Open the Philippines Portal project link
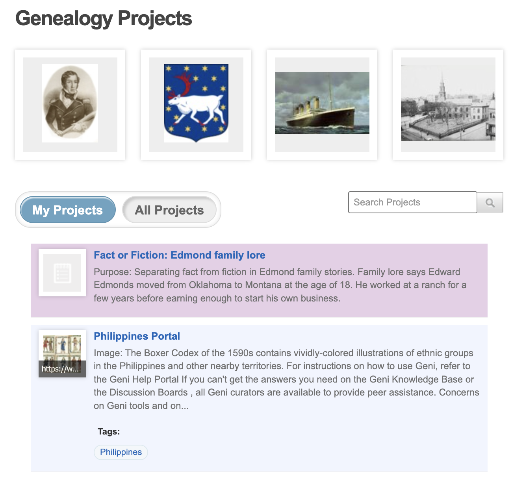Screen dimensions: 512x477 (x=137, y=336)
